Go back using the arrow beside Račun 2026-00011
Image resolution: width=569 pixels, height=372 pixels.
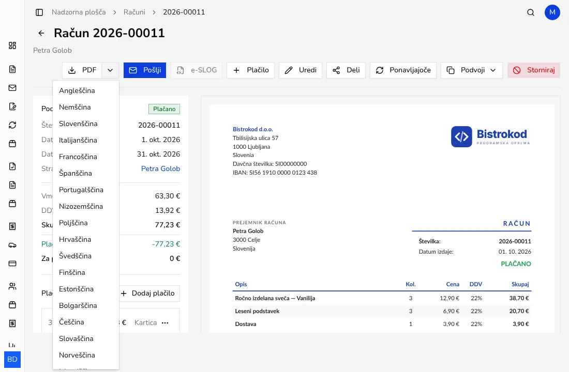point(41,33)
